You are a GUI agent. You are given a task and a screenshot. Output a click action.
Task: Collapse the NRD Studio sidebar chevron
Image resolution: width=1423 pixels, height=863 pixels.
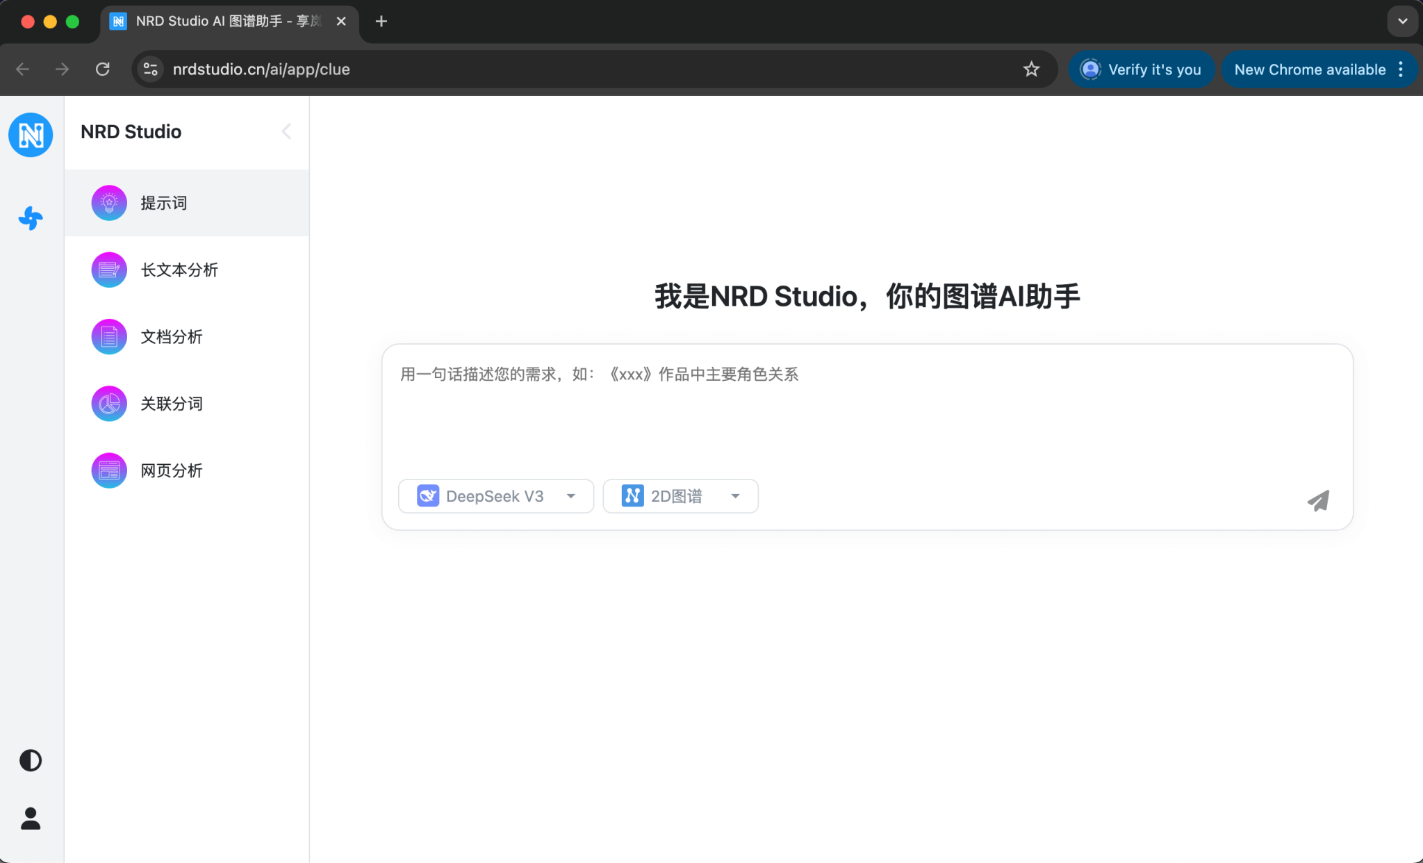click(286, 131)
